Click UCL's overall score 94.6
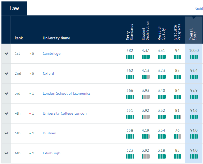This screenshot has height=164, width=203. click(194, 110)
